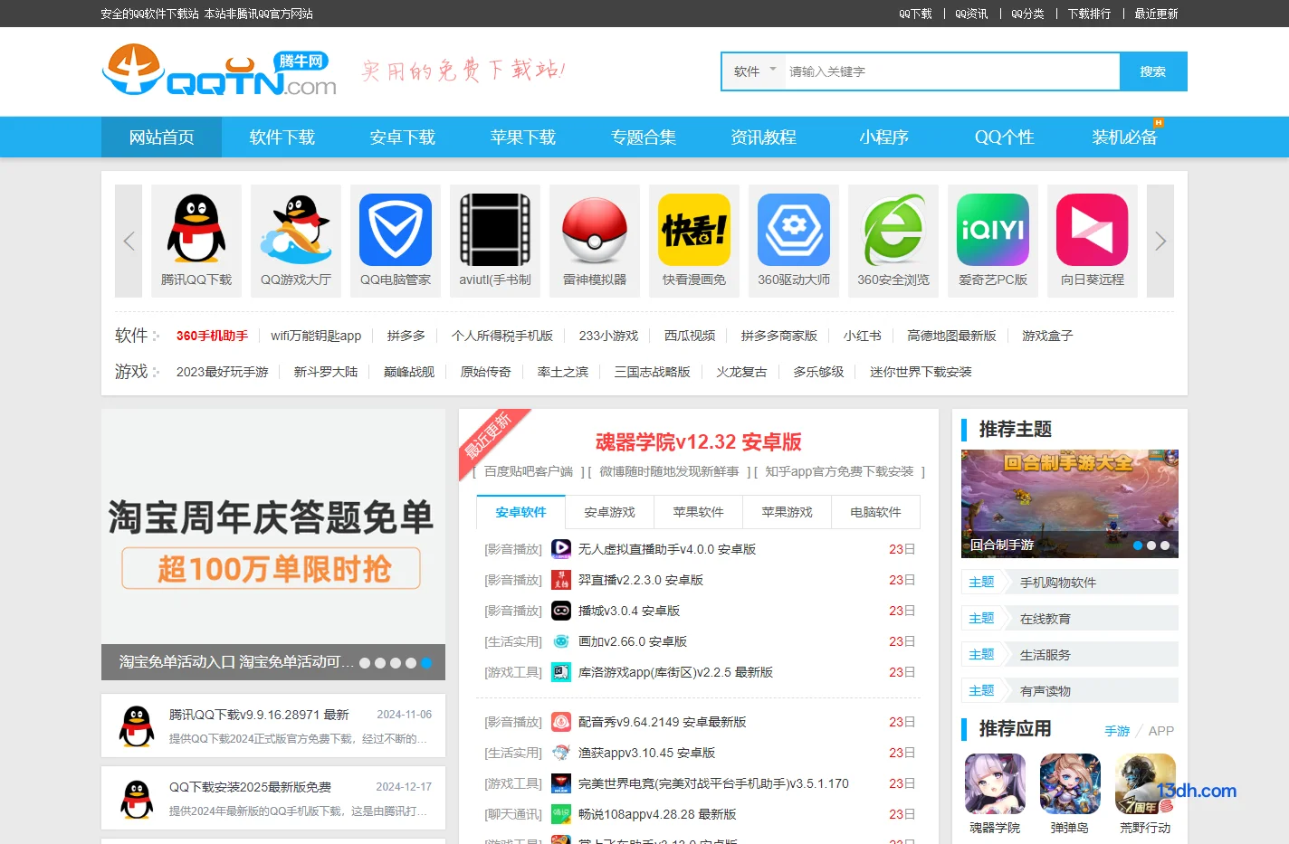Screen dimensions: 1289x844
Task: Open 小程序 navigation item
Action: pyautogui.click(x=883, y=137)
